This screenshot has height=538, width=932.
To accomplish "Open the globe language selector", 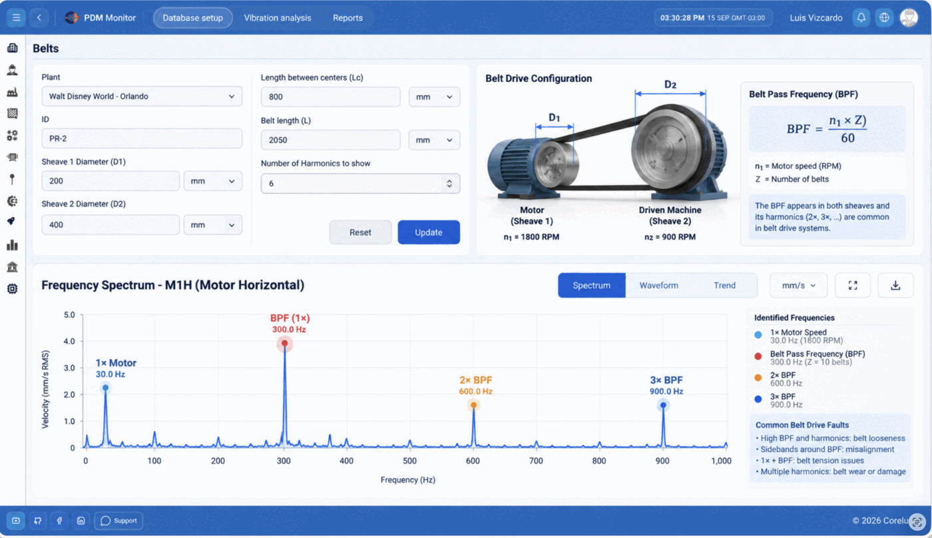I will [884, 18].
